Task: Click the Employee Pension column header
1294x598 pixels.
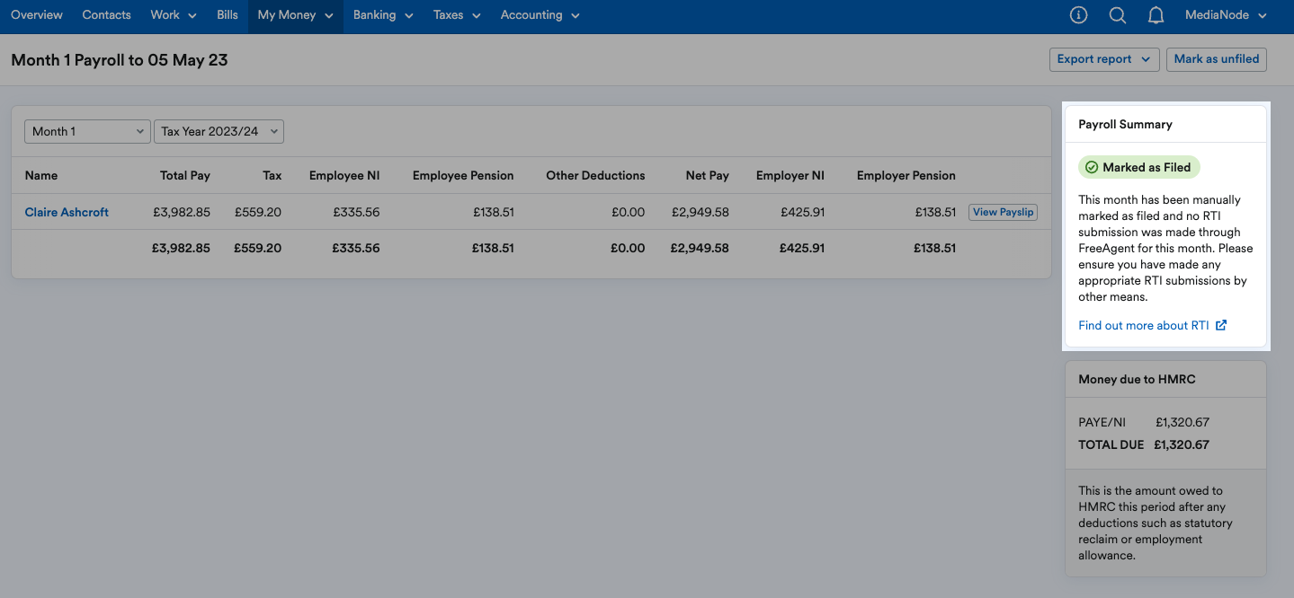Action: (463, 175)
